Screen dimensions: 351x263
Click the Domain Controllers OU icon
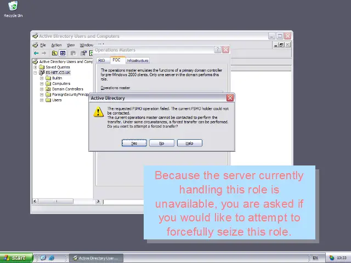[48, 89]
